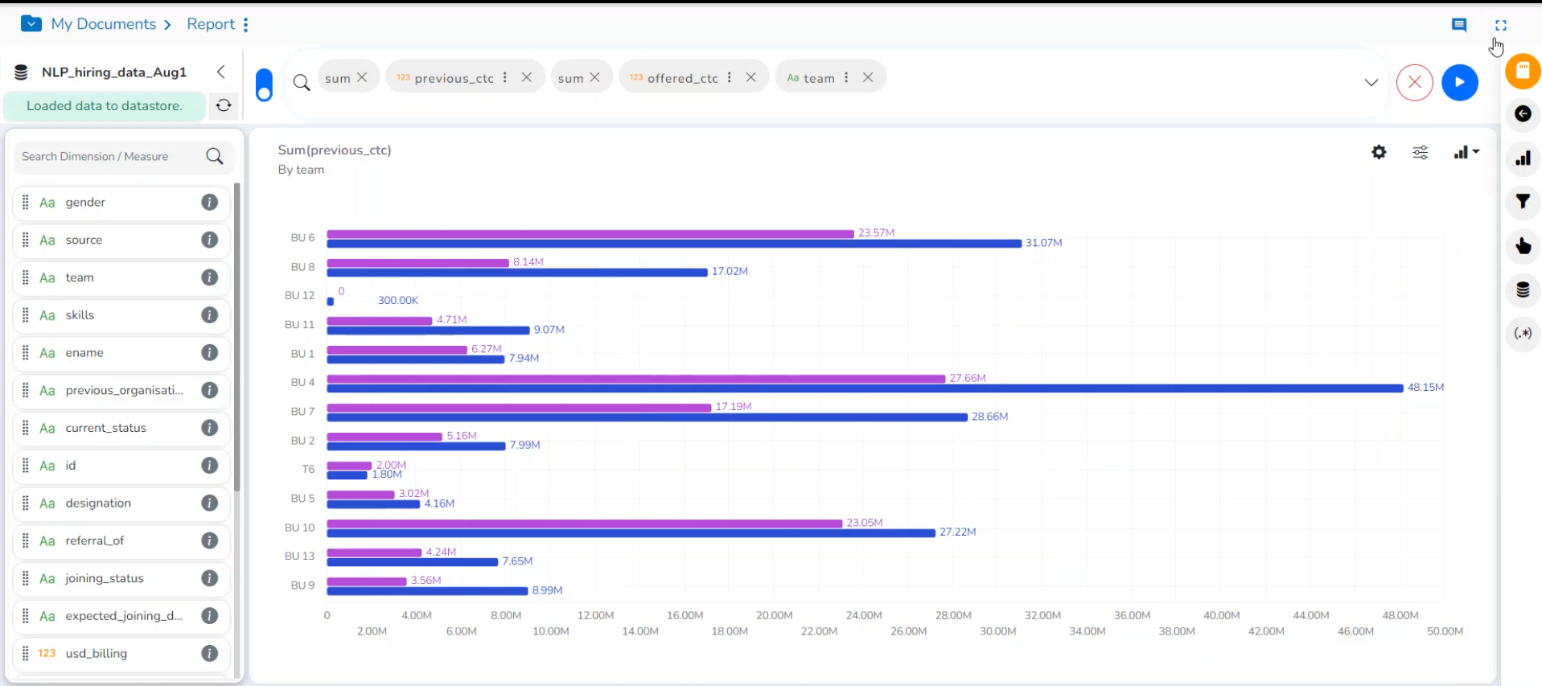Click the blue run query play button
The height and width of the screenshot is (686, 1542).
click(x=1459, y=82)
